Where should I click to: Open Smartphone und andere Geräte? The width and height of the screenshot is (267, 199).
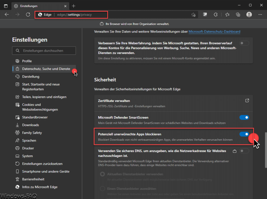point(44,171)
